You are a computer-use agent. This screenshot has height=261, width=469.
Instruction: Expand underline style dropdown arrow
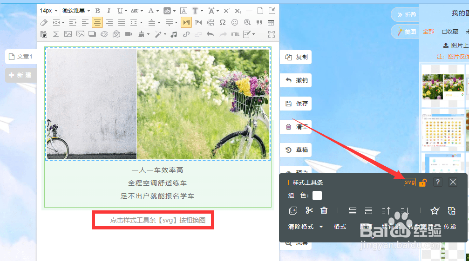click(126, 11)
